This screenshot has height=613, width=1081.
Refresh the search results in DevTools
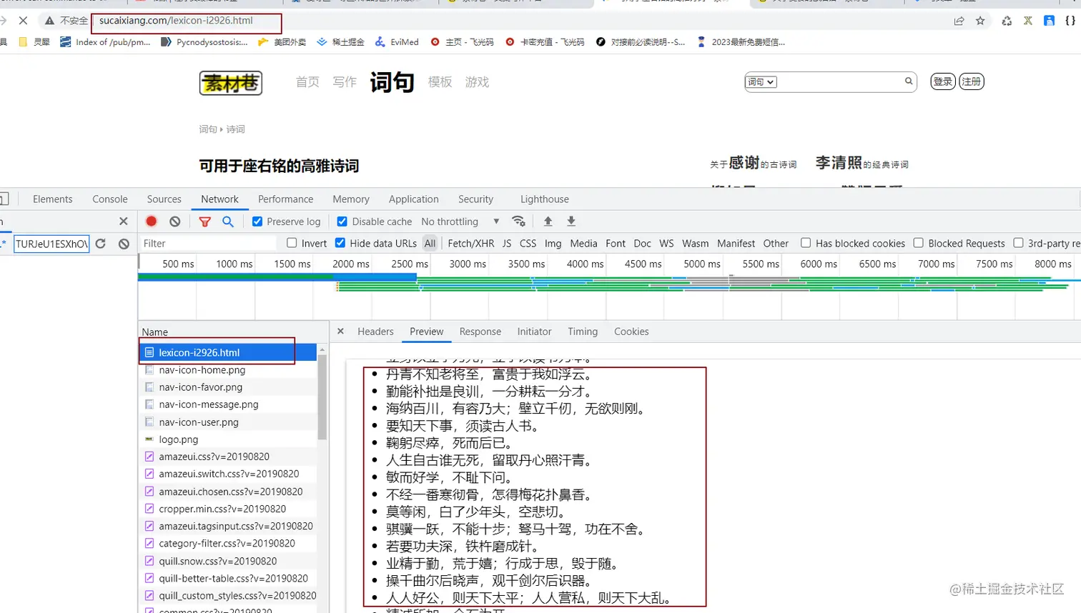(x=101, y=244)
